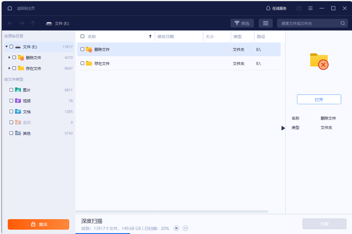Image resolution: width=352 pixels, height=234 pixels.
Task: Tick the 删除文件 row checkbox in list
Action: 82,49
